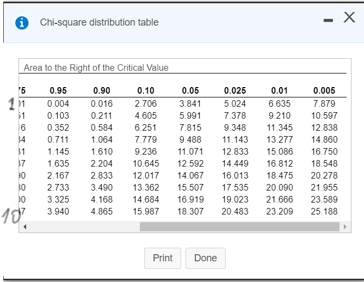Viewport: 364px width, 282px height.
Task: Select the value 16.919
Action: [190, 200]
